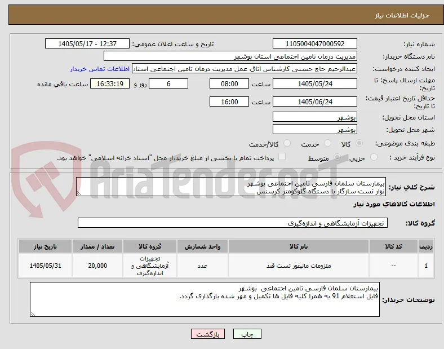Click price validity date 1405/06/24
The width and height of the screenshot is (444, 349).
tap(315, 101)
